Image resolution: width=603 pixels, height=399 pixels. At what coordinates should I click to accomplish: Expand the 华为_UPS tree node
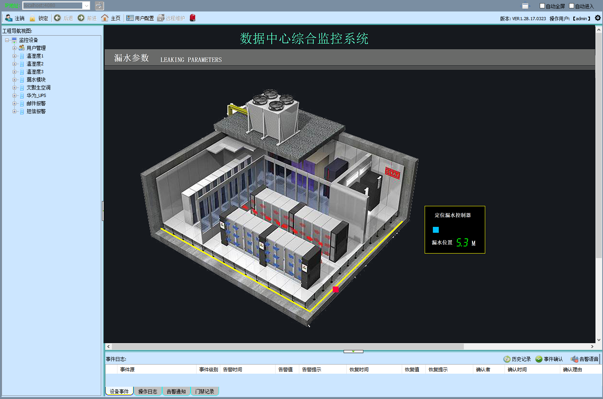(x=15, y=95)
